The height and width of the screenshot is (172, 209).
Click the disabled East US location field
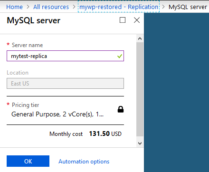65,83
